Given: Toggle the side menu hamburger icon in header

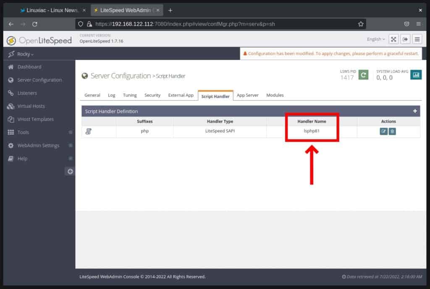Looking at the screenshot, I should pos(417,39).
